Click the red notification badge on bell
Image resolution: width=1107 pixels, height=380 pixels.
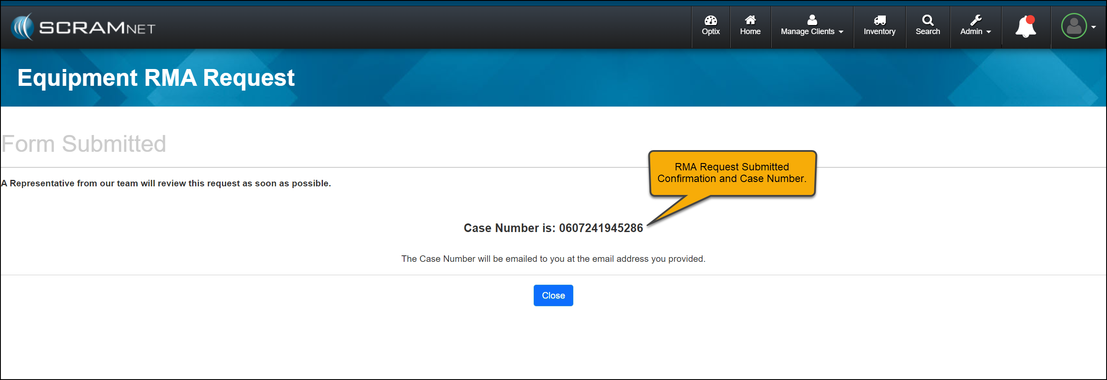pyautogui.click(x=1031, y=19)
